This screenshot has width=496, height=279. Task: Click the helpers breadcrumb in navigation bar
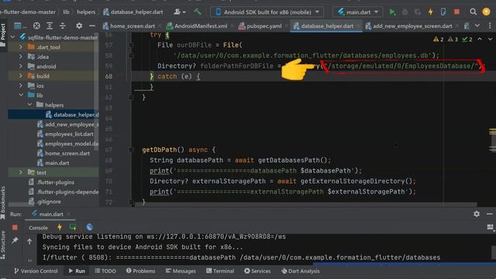pos(86,12)
